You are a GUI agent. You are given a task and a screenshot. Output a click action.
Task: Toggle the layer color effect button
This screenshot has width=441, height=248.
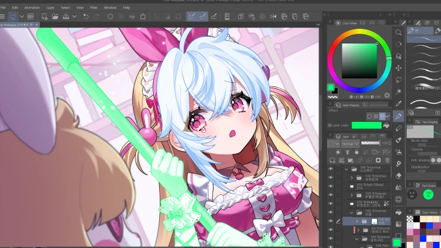tap(382, 116)
